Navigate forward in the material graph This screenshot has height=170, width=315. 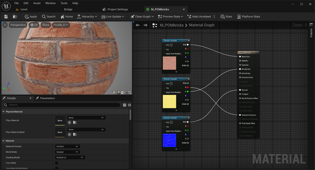point(146,25)
